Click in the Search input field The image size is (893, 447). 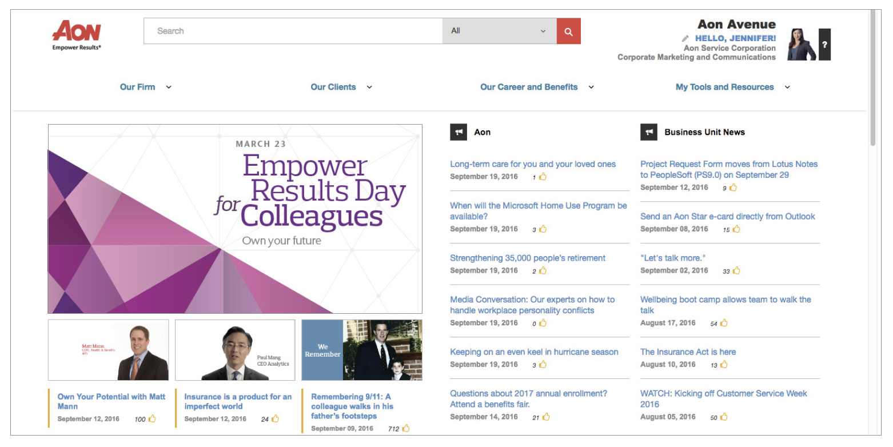[293, 31]
